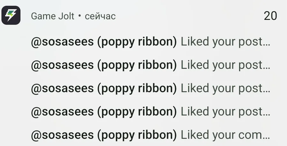The image size is (287, 146).
Task: Tap "Liked your post…" text in fourth notification
Action: (225, 112)
